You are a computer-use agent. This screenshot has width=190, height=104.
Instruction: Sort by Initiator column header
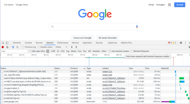115,68
